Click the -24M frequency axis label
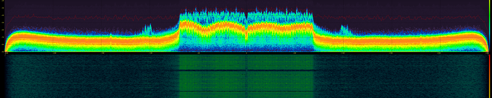The height and width of the screenshot is (98, 492). click(54, 53)
